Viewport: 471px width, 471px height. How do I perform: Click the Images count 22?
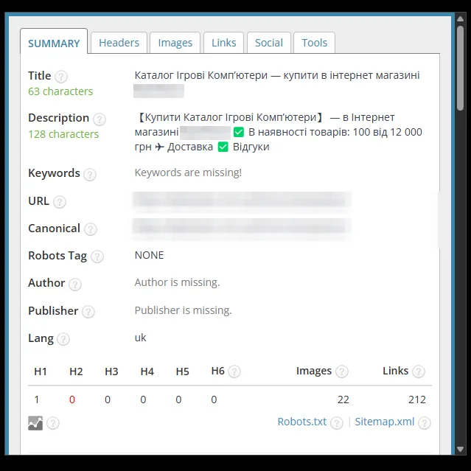coord(343,400)
